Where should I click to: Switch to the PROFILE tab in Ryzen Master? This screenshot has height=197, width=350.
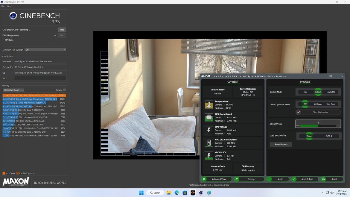coord(305,82)
